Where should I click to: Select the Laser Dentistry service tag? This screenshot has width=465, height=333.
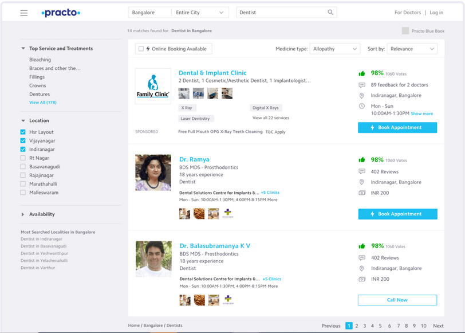tap(195, 119)
